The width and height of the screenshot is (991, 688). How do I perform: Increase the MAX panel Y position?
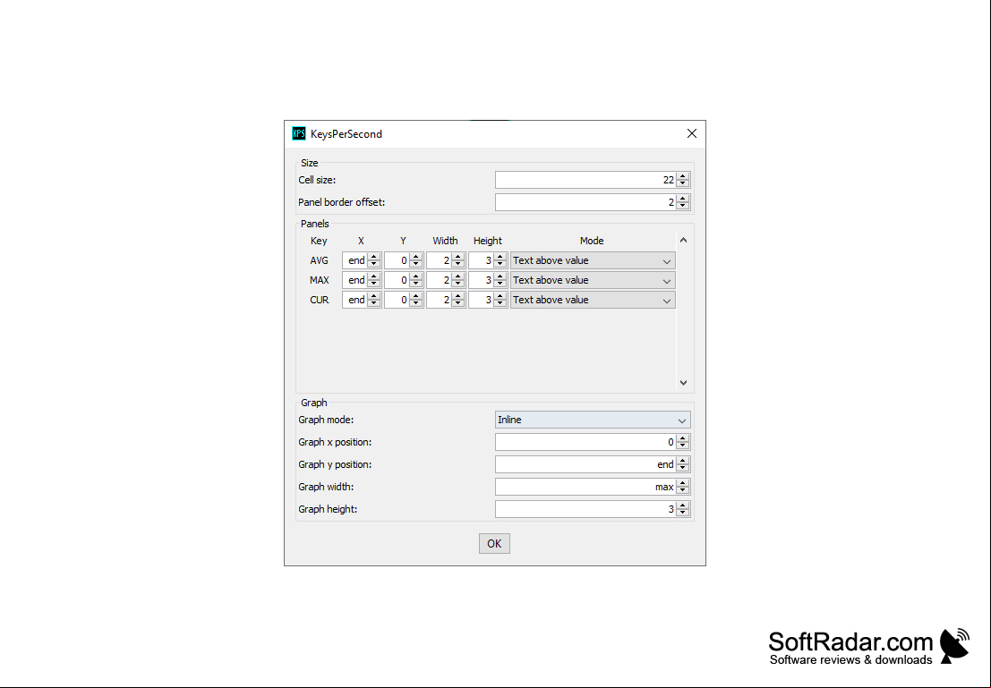point(416,276)
